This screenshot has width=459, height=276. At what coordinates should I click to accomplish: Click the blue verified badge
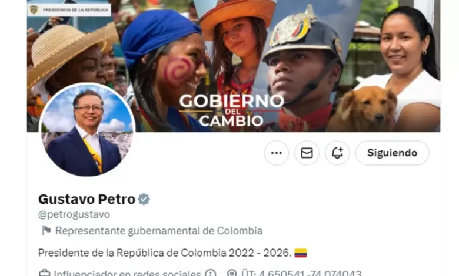coord(144,199)
